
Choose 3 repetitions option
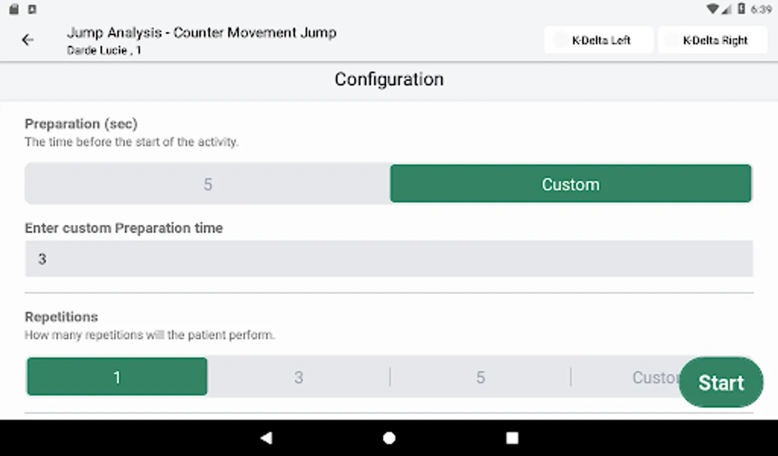point(298,377)
